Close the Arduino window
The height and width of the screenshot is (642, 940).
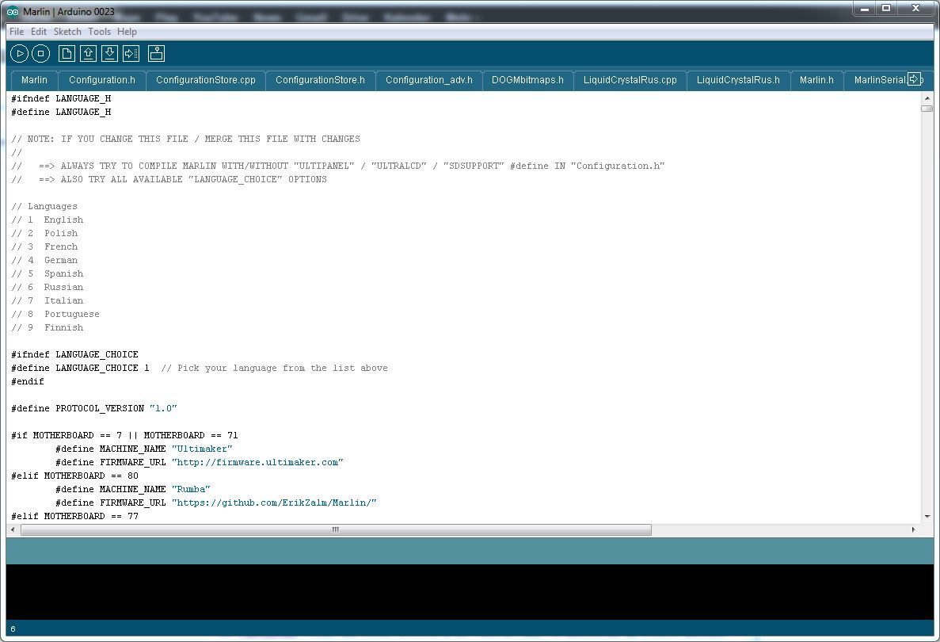[x=915, y=9]
